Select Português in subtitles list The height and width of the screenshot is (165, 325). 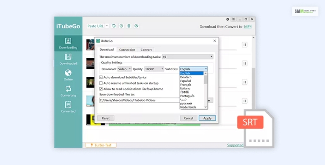[x=191, y=96]
